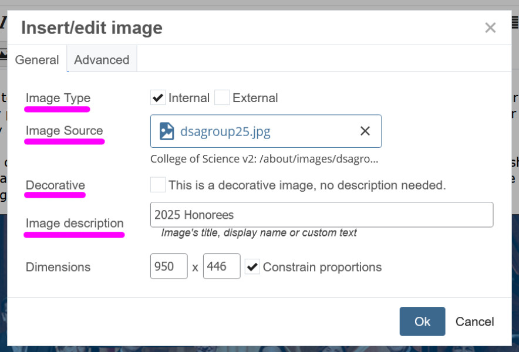
Task: Close the Insert/edit image dialog
Action: tap(490, 27)
